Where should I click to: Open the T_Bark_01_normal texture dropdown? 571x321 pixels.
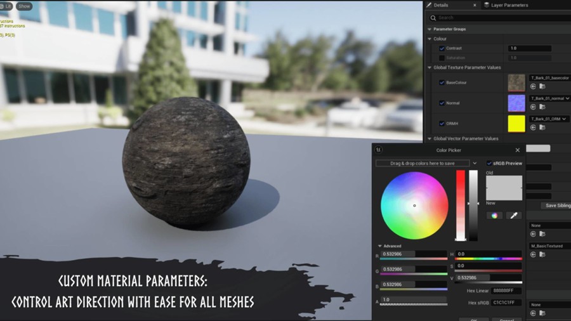click(566, 98)
